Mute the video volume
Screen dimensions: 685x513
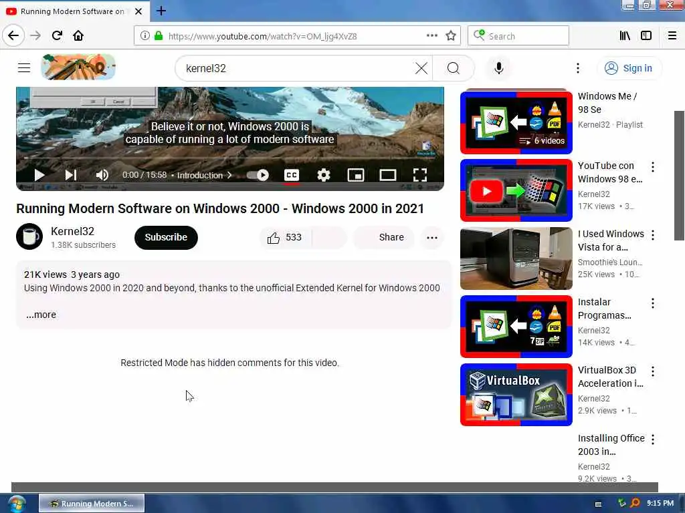(102, 176)
